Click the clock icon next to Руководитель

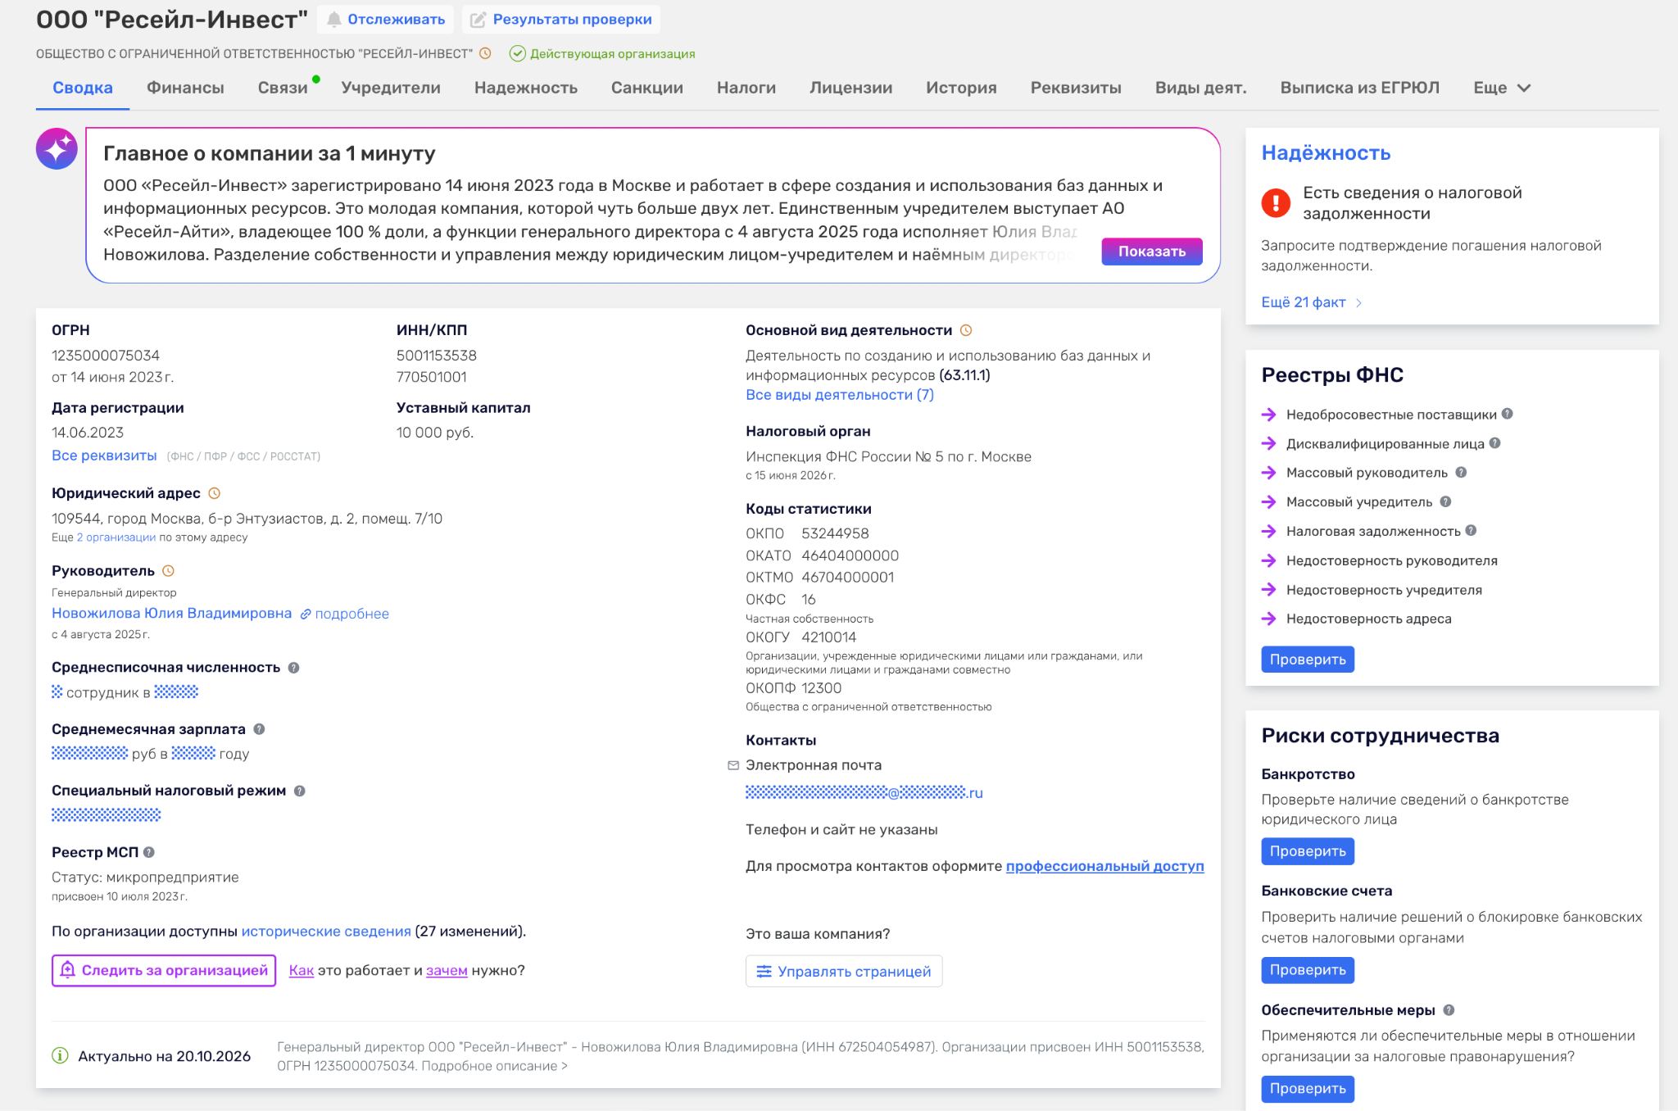coord(169,571)
